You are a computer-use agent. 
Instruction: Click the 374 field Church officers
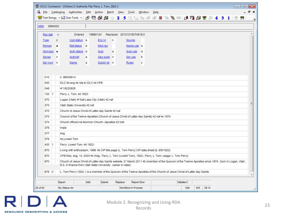pos(153,122)
